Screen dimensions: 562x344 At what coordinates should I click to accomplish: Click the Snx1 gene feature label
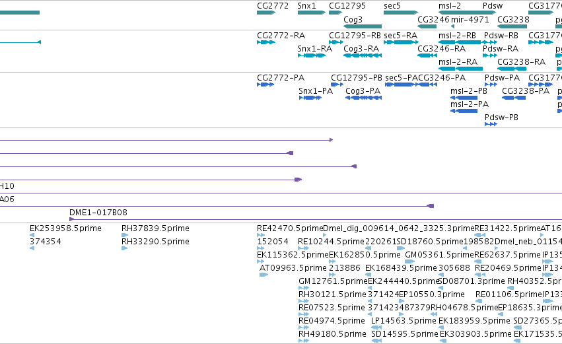[x=307, y=6]
